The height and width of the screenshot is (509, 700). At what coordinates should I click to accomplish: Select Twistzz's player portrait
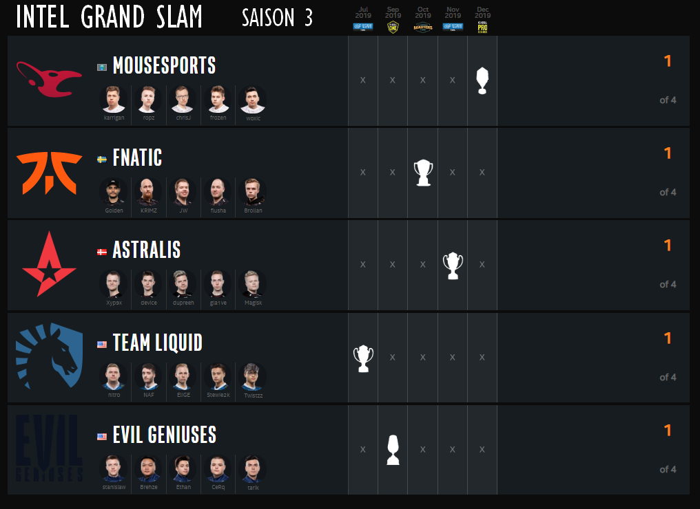pyautogui.click(x=253, y=376)
